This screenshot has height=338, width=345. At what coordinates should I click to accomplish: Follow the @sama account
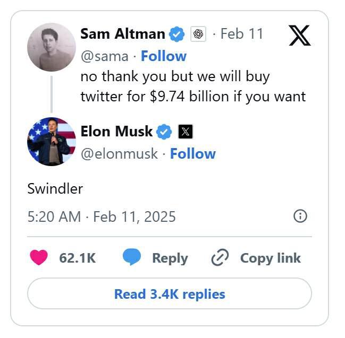click(164, 56)
